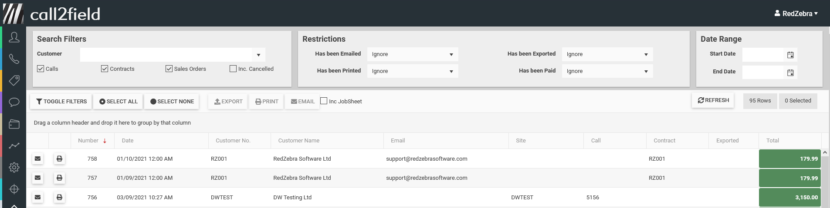830x208 pixels.
Task: Open the RedZebra user menu
Action: [796, 13]
